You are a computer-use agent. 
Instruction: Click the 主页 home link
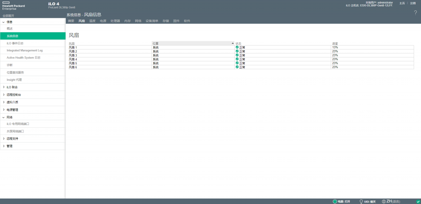[x=402, y=3]
